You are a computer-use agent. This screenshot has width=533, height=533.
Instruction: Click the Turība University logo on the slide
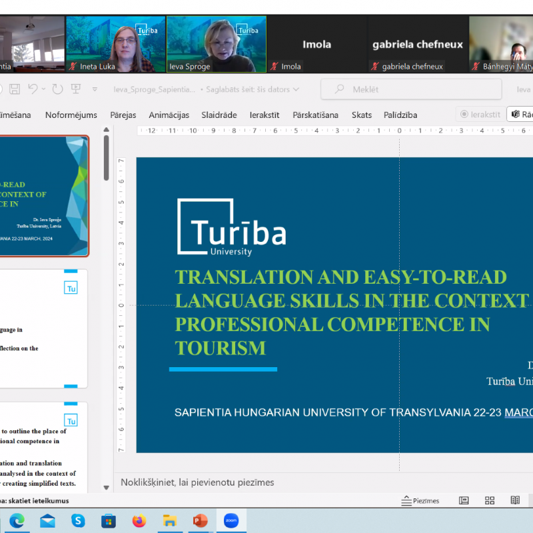pyautogui.click(x=231, y=227)
